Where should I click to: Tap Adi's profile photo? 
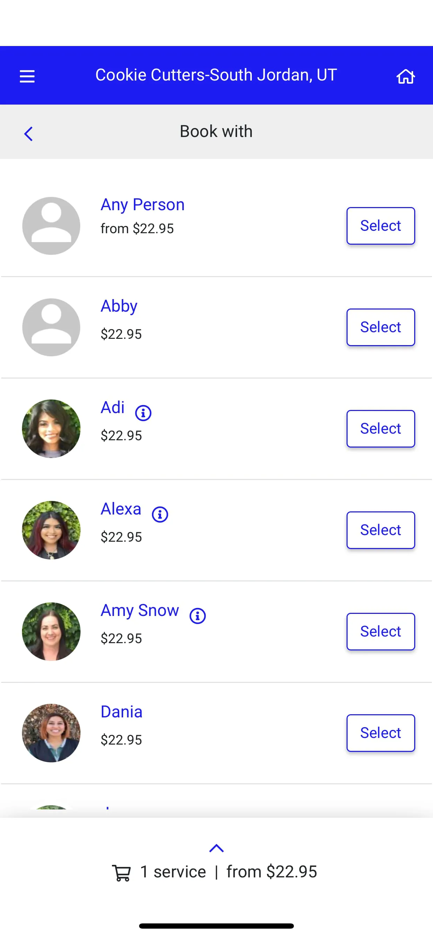point(51,428)
